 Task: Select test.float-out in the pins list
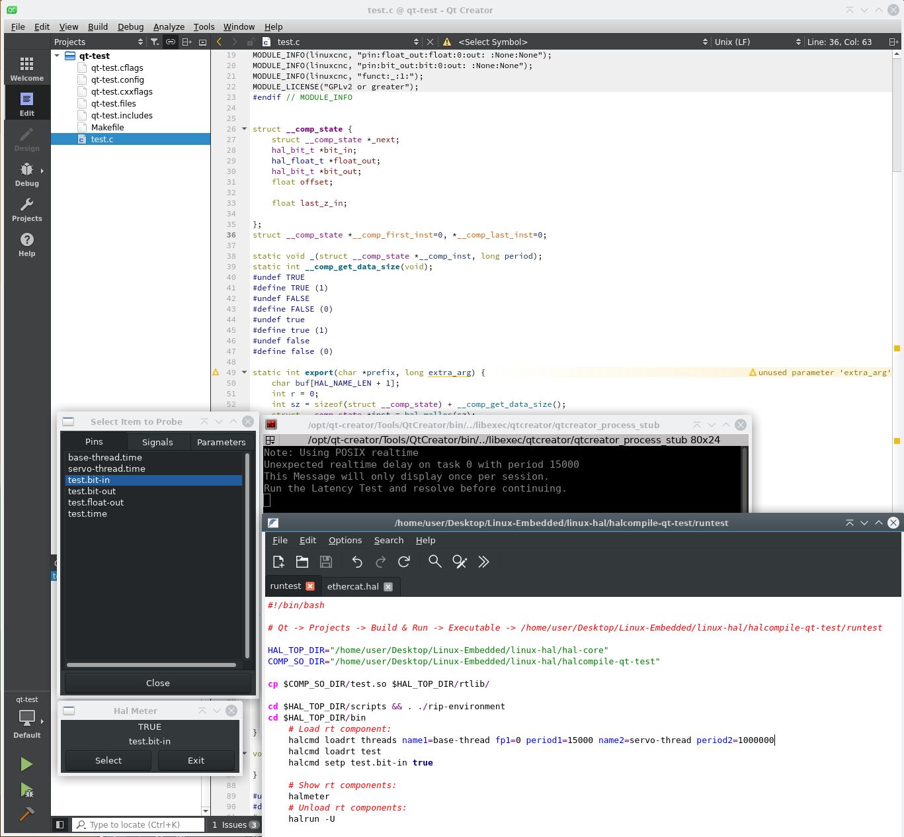153,503
